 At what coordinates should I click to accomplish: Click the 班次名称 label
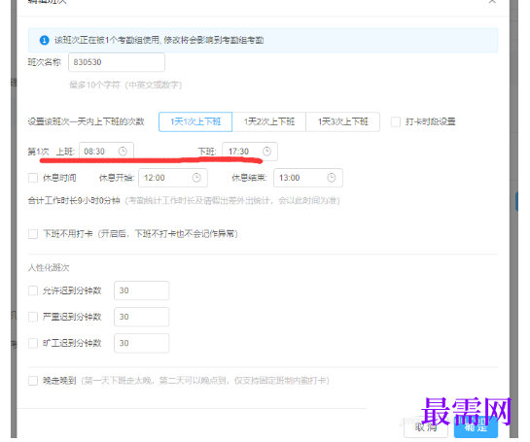point(45,62)
